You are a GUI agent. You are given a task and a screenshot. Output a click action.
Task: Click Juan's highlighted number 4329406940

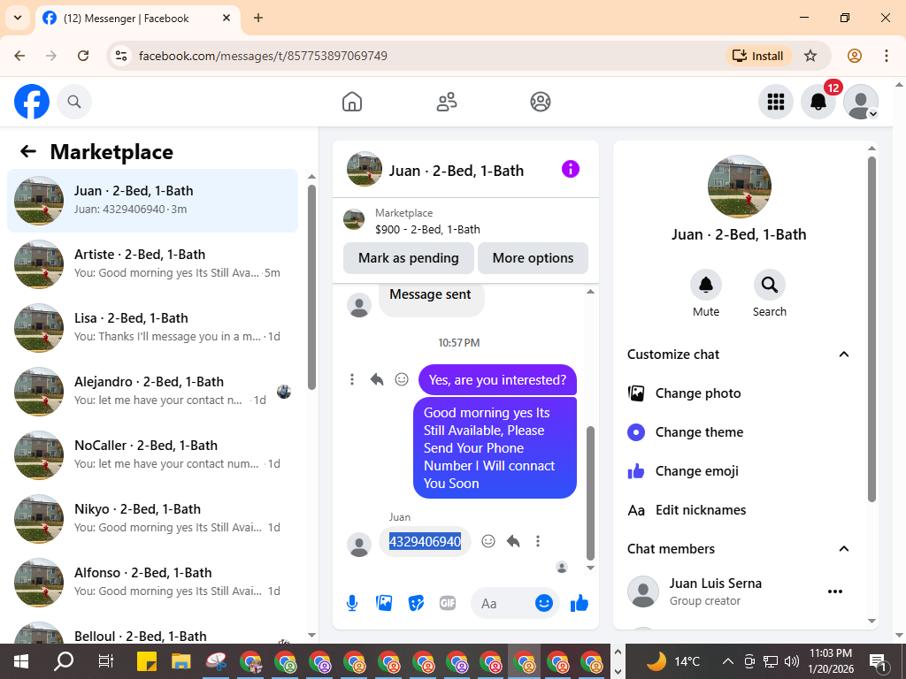[x=425, y=542]
